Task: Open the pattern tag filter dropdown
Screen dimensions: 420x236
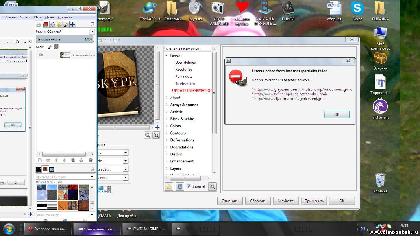Action: coord(92,177)
